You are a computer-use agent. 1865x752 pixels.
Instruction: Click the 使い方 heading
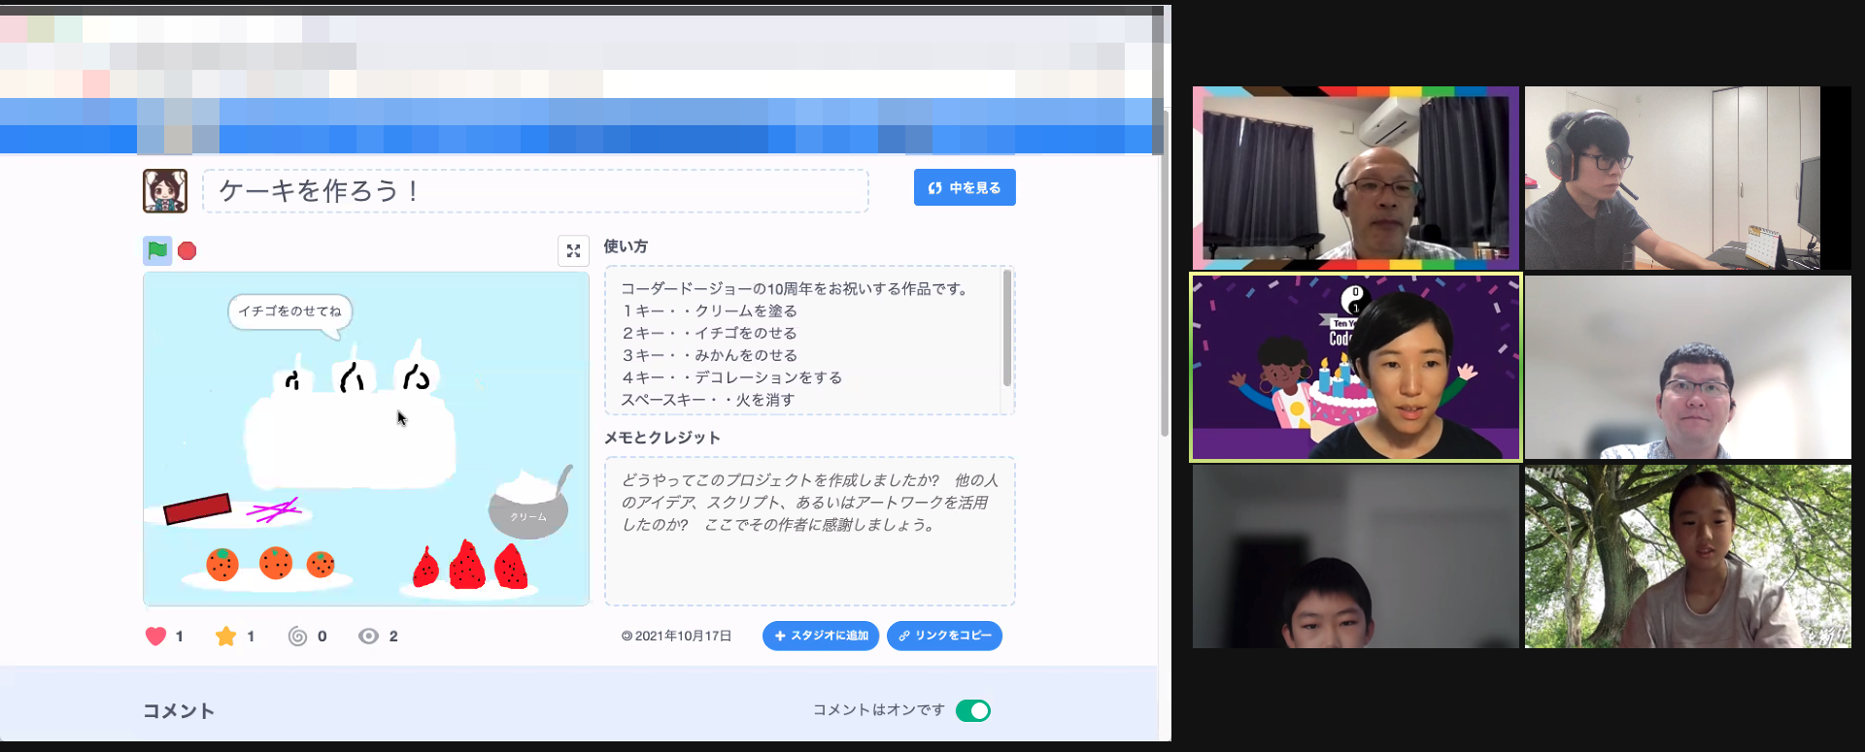pos(626,246)
